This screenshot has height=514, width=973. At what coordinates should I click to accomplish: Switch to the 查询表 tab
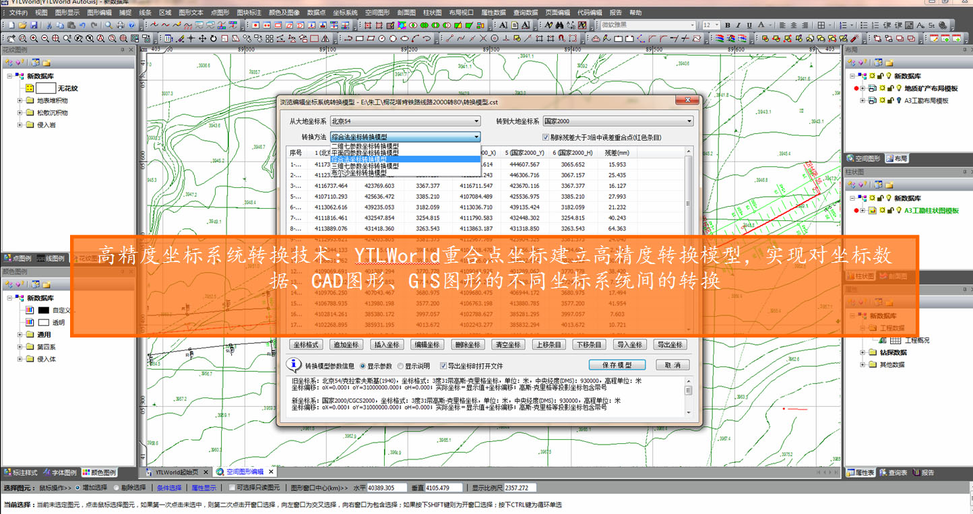coord(893,472)
